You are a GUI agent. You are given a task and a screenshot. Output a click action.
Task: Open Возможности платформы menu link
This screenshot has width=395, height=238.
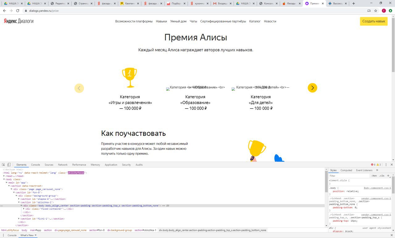click(134, 21)
